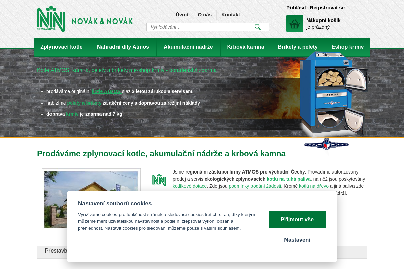Open Krbová kamna category
This screenshot has height=269, width=404.
(245, 47)
